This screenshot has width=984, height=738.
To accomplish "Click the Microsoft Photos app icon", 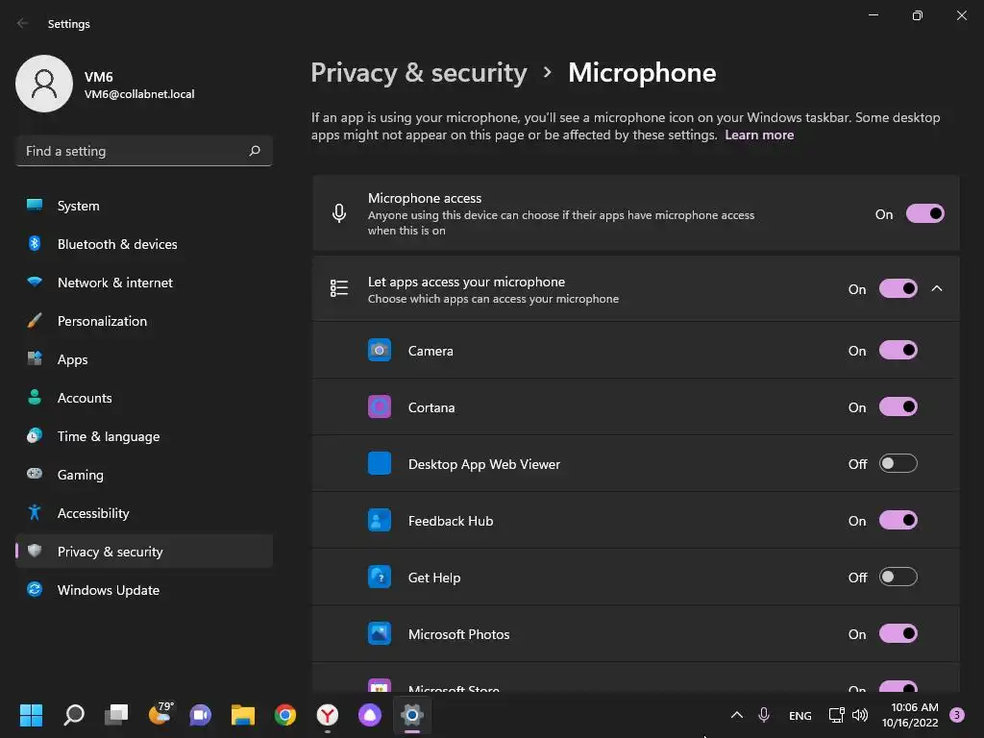I will [380, 634].
